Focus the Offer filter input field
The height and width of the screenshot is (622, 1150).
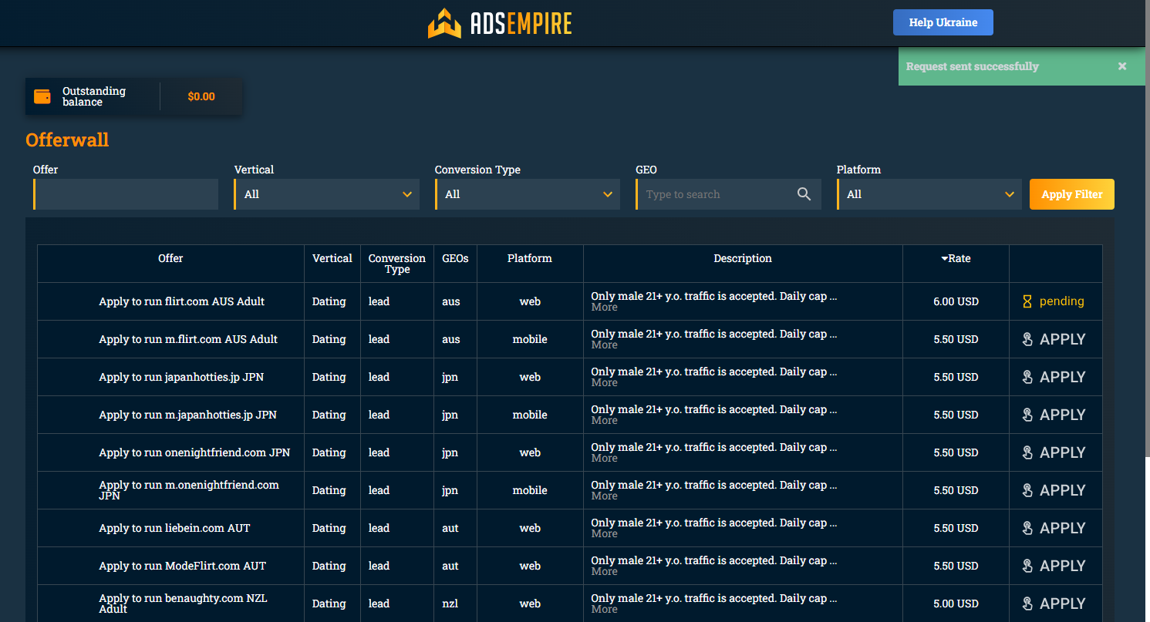[126, 194]
